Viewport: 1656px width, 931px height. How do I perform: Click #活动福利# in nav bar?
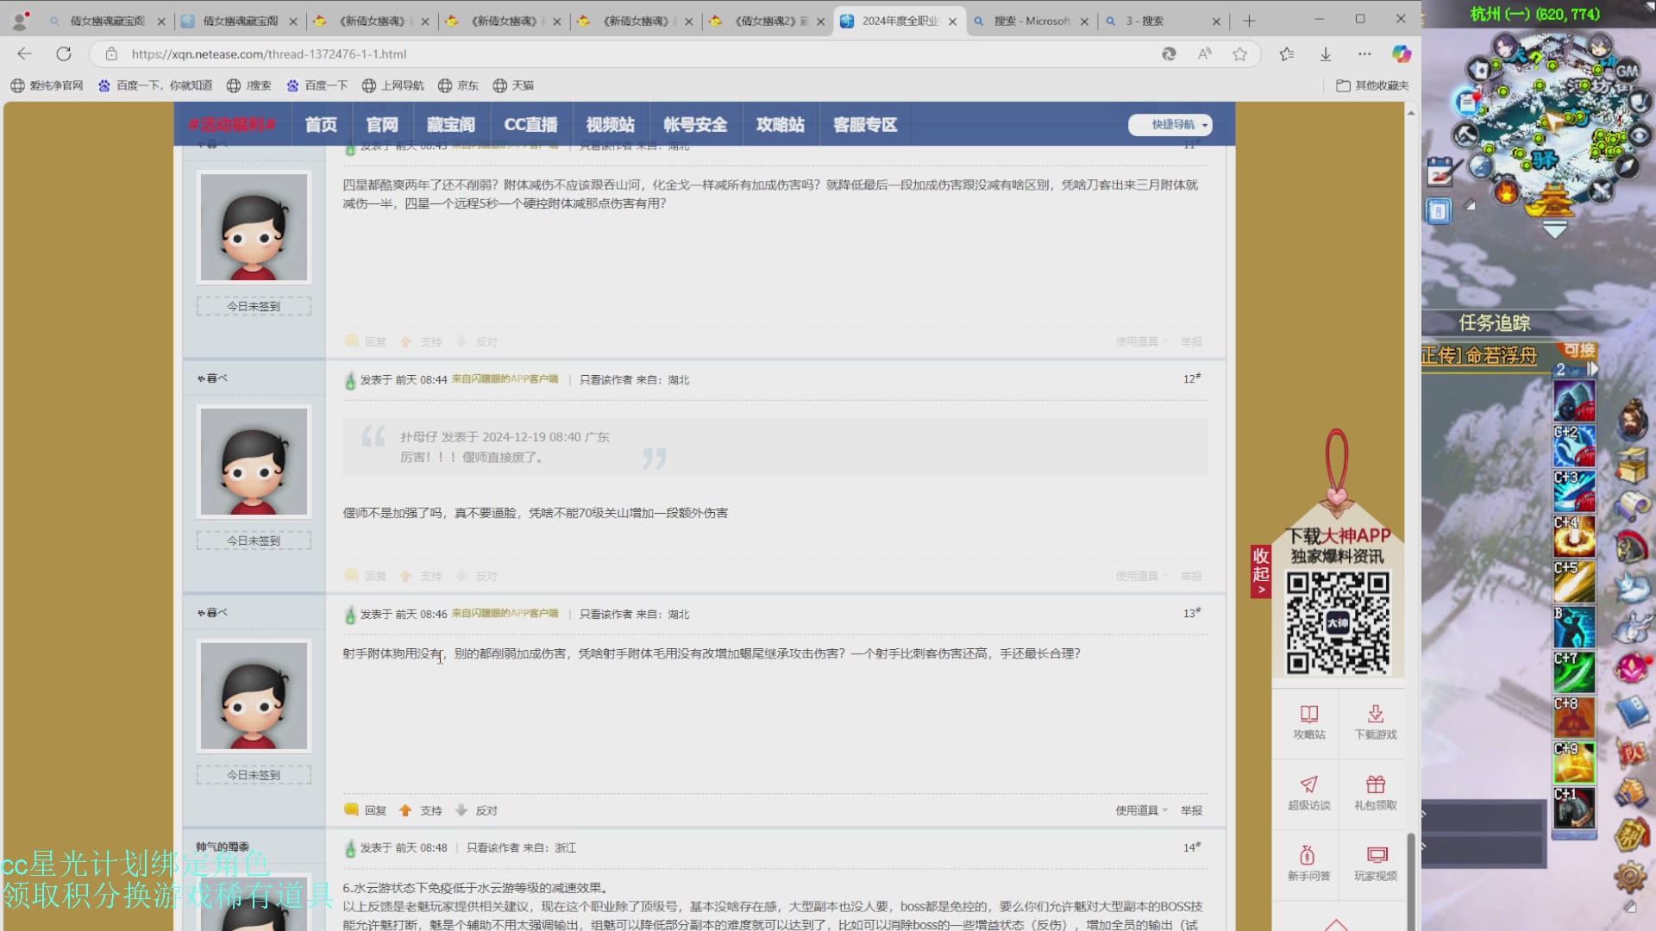(x=233, y=125)
